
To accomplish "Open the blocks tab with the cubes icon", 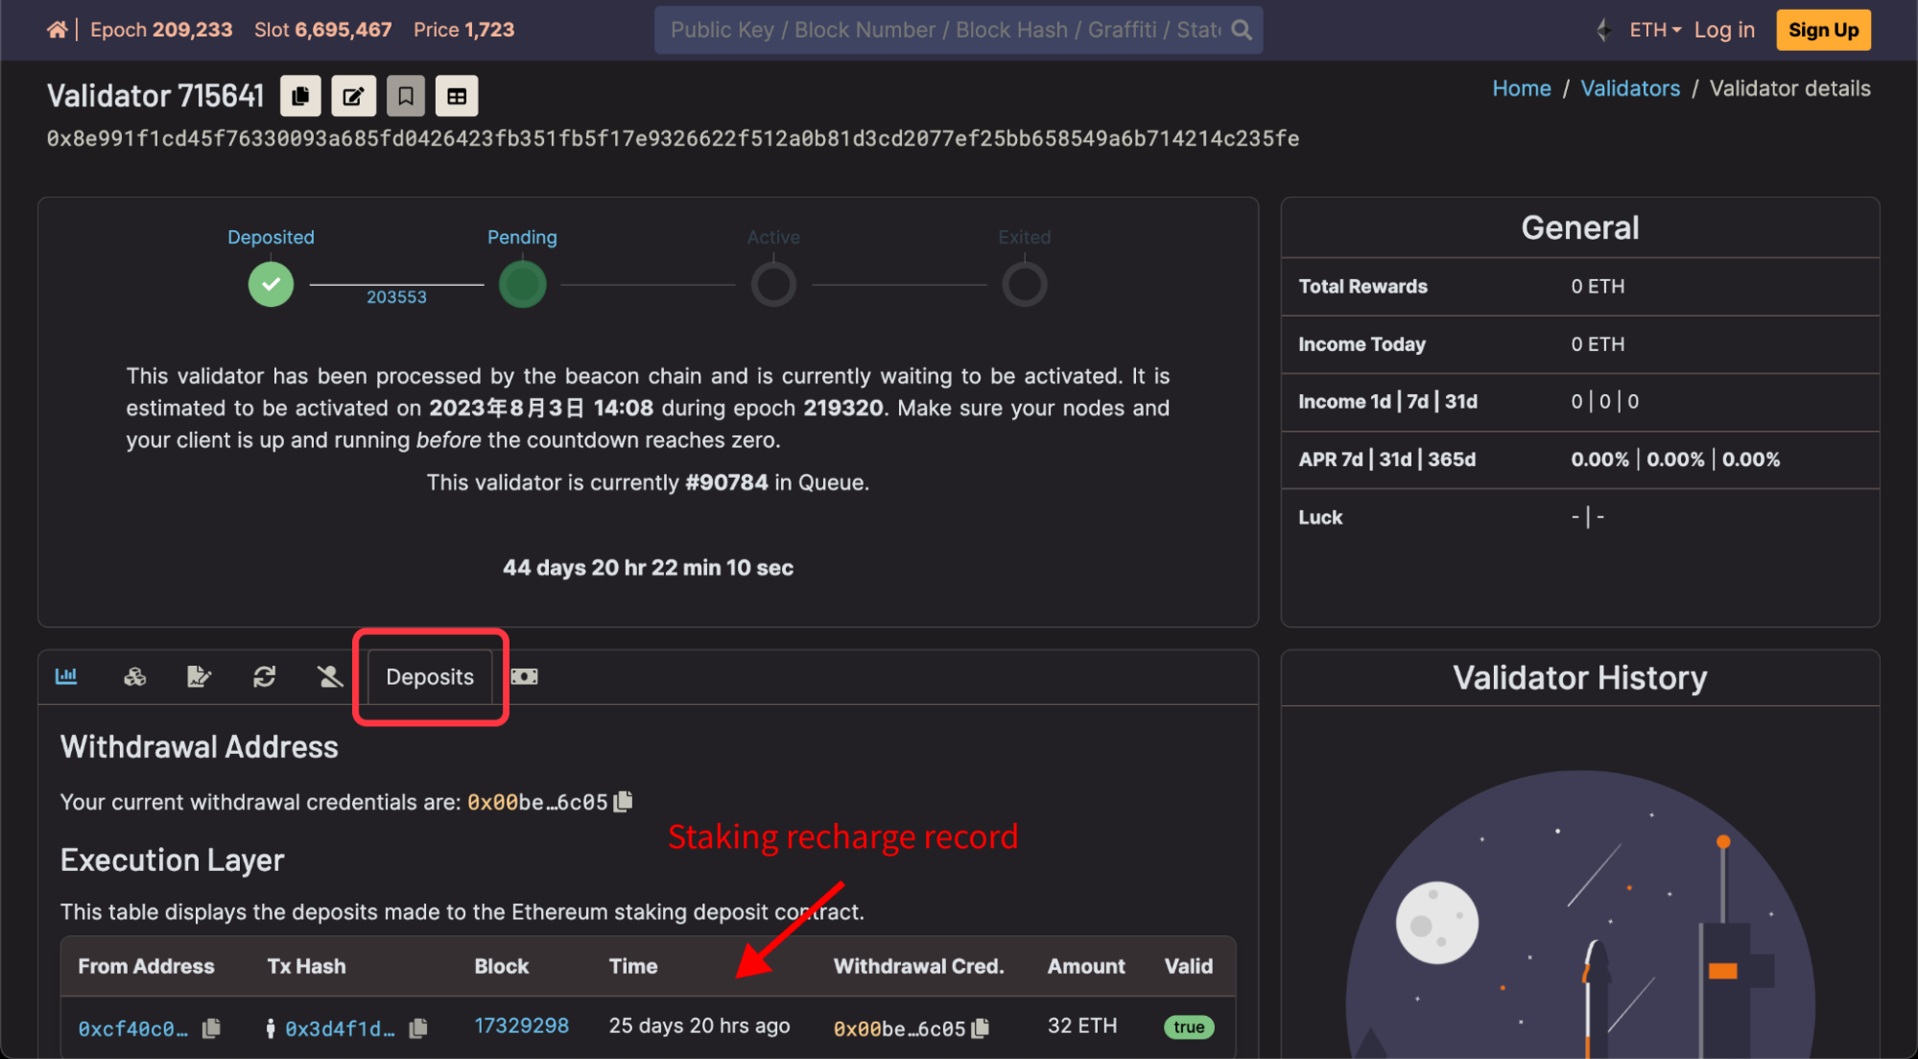I will [x=135, y=677].
